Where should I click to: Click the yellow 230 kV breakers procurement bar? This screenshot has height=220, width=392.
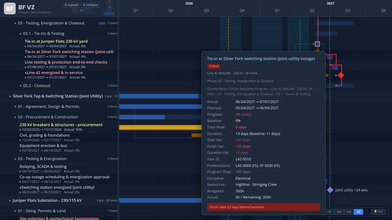pyautogui.click(x=160, y=127)
